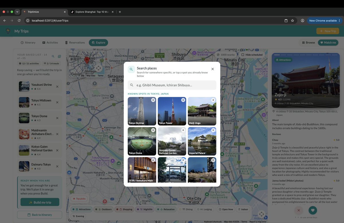Remove Yasukuni Shrine from saved list
Screen dimensions: 344x223
(57, 87)
